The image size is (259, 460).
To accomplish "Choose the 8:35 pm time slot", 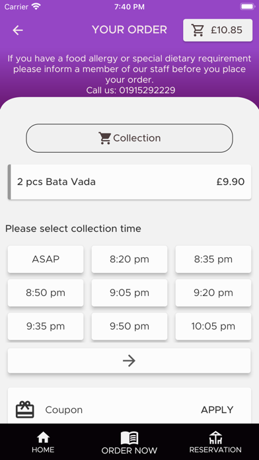I will click(x=213, y=259).
